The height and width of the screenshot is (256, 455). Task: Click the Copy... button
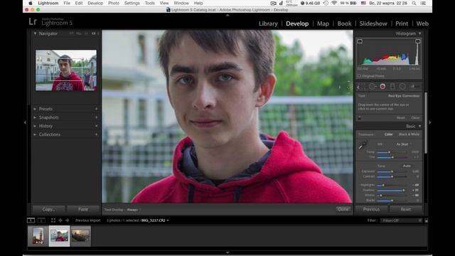(x=49, y=209)
